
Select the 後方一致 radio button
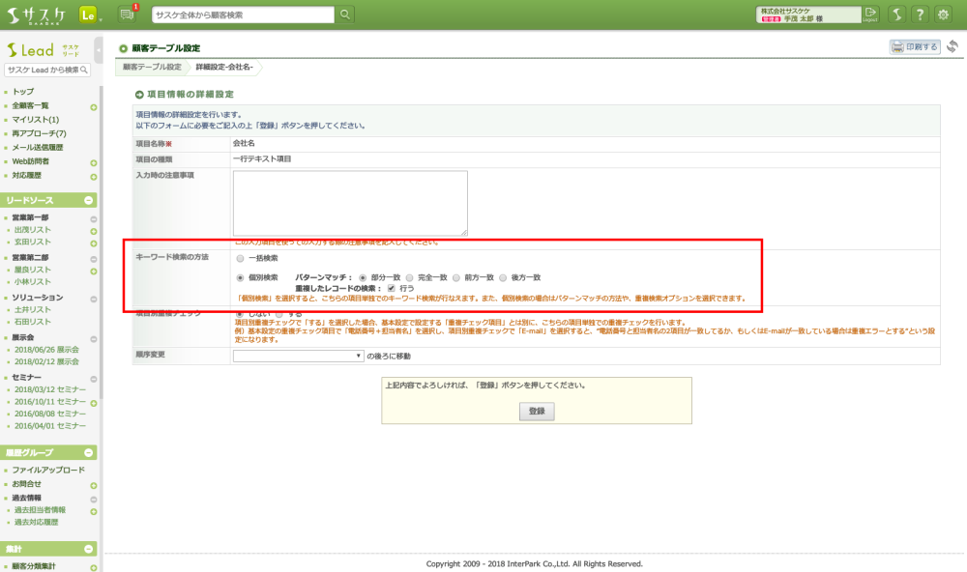(x=503, y=277)
